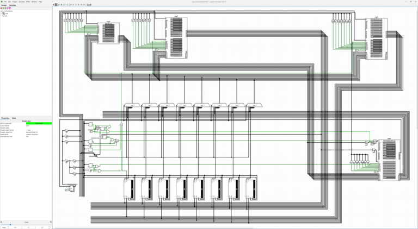Collapse the core simulation tree node
Viewport: 418px width, 229px height.
pos(1,13)
